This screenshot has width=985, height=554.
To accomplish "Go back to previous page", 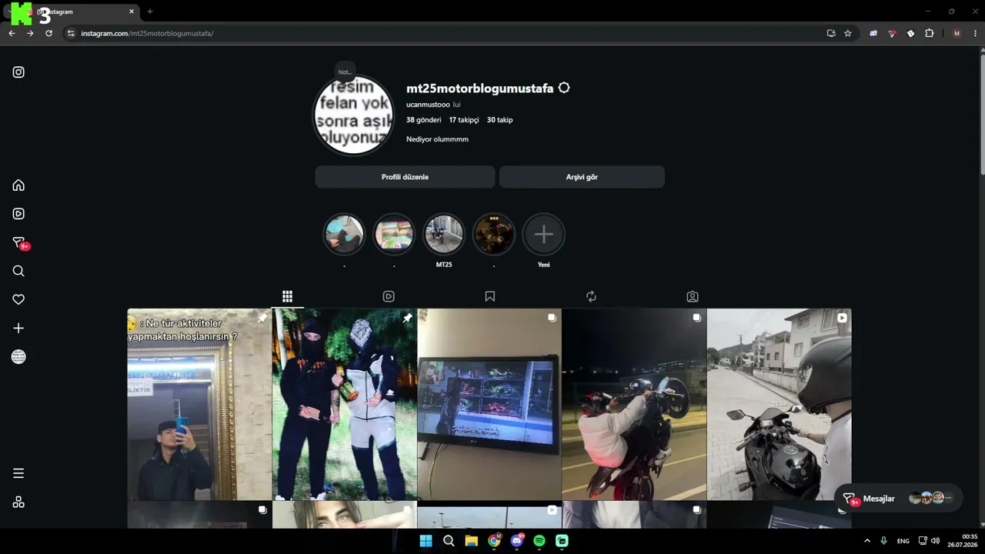I will [x=12, y=33].
